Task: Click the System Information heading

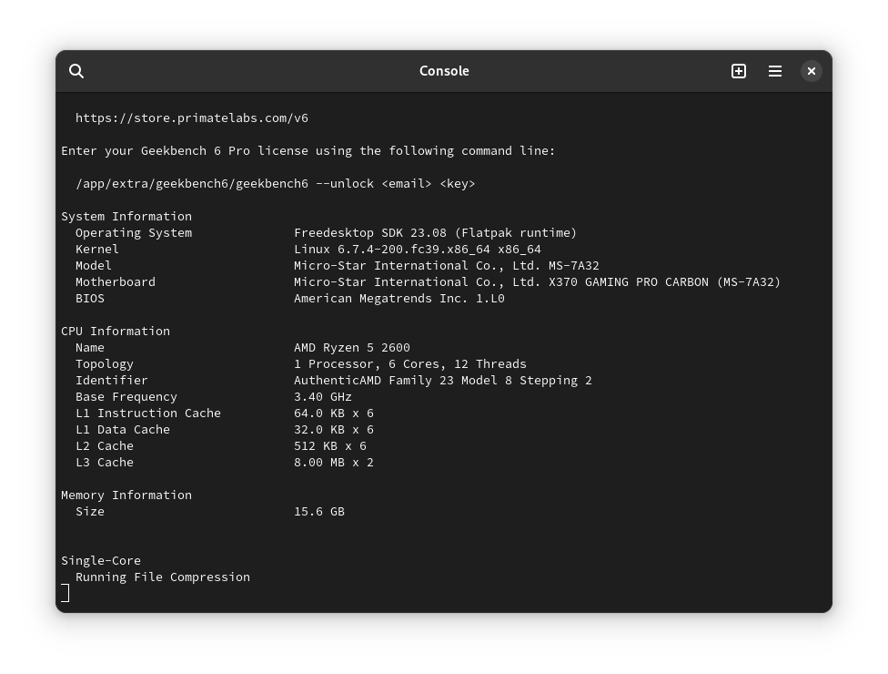Action: pyautogui.click(x=126, y=217)
